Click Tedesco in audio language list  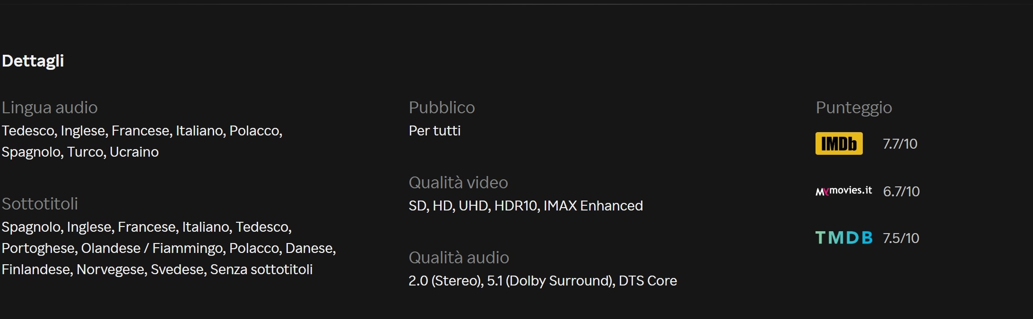click(x=28, y=131)
